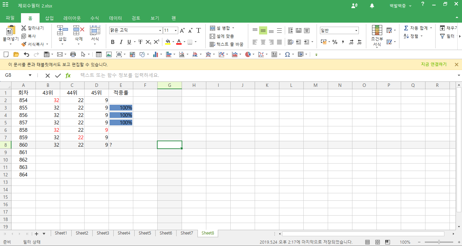Toggle Bold formatting
Image resolution: width=462 pixels, height=246 pixels.
coord(113,42)
